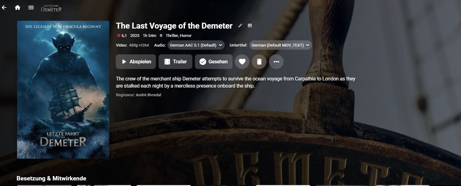Image resolution: width=461 pixels, height=186 pixels.
Task: Add movie to favorites with heart icon
Action: 242,61
